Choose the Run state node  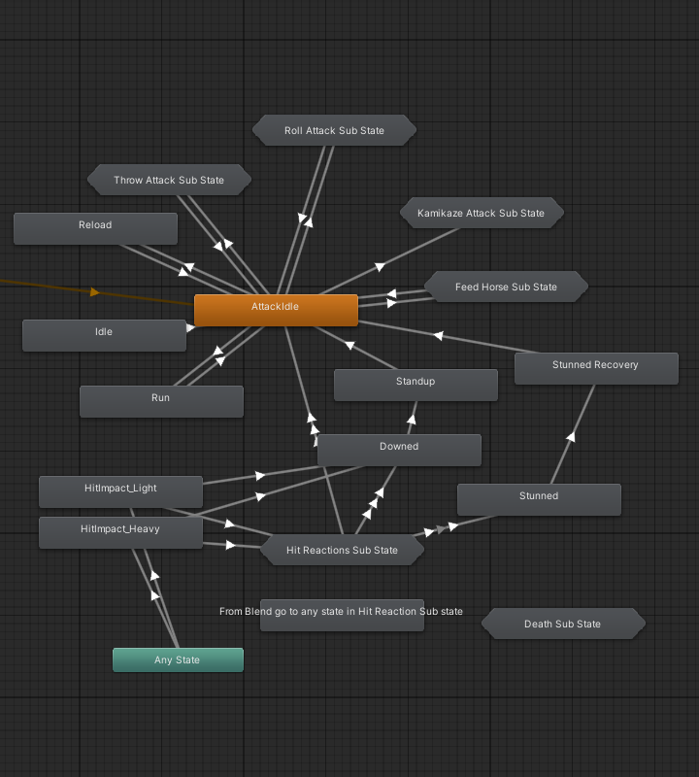pyautogui.click(x=161, y=401)
